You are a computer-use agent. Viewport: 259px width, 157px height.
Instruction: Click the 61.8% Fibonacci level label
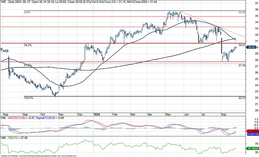click(x=28, y=65)
